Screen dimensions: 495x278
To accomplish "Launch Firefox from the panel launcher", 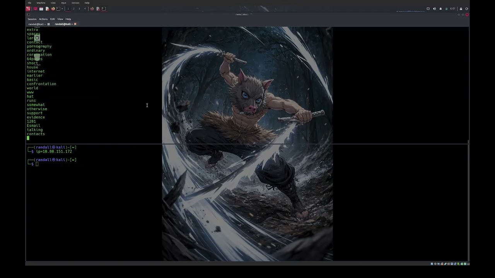I will pos(53,8).
